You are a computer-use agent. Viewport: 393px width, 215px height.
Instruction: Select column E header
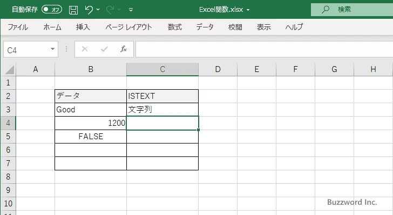pos(256,69)
